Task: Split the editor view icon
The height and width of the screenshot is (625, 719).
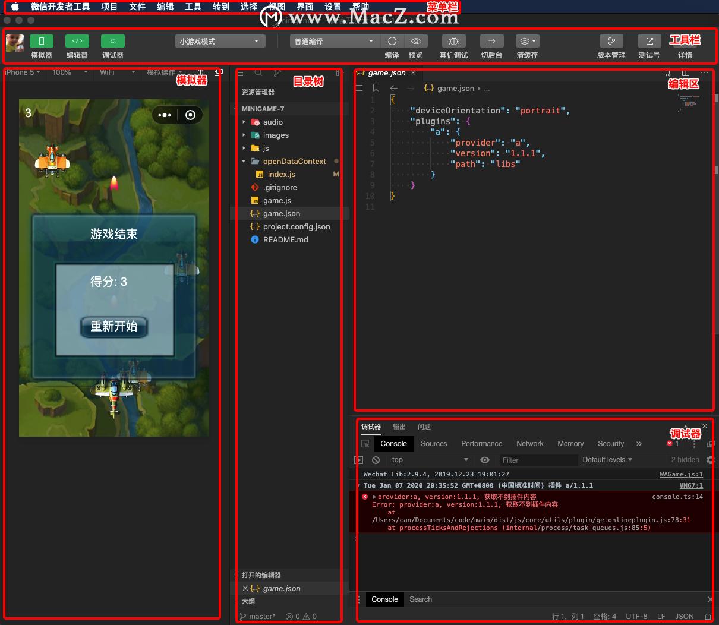Action: 686,73
